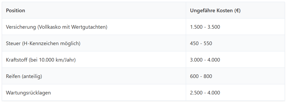Select the Versicherung (Vollkasko mit Wertgutachten) cell
The width and height of the screenshot is (287, 102).
[94, 27]
